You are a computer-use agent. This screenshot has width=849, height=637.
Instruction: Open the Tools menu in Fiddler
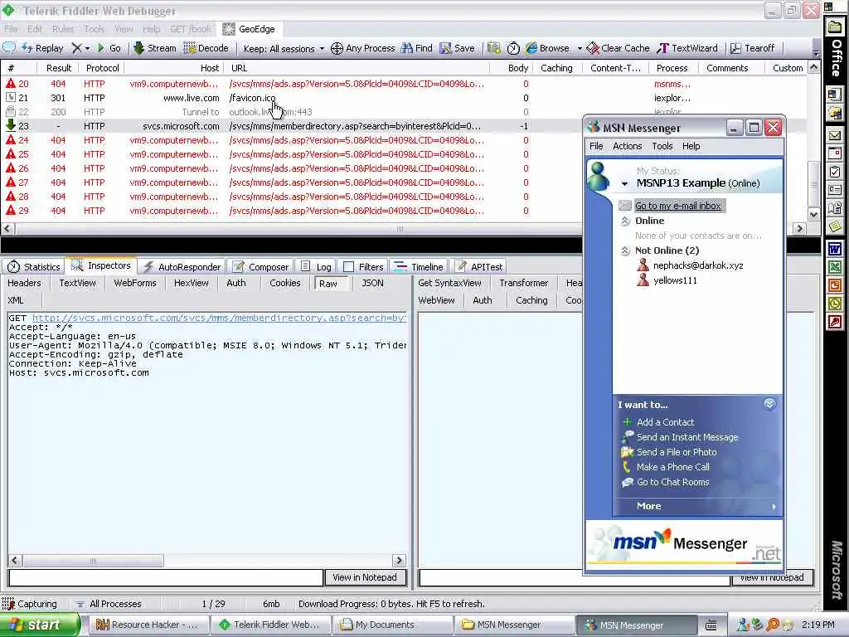pyautogui.click(x=95, y=29)
